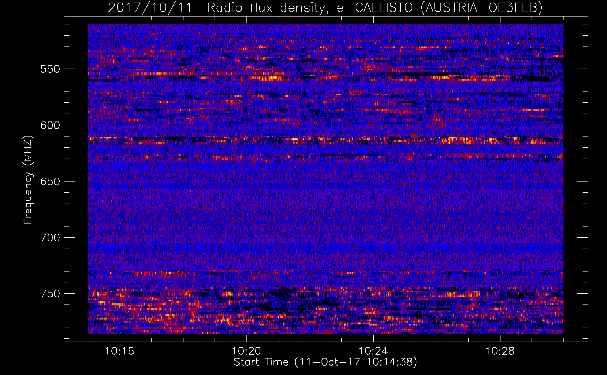
Task: Click the '650' frequency tick label
Action: click(x=50, y=181)
